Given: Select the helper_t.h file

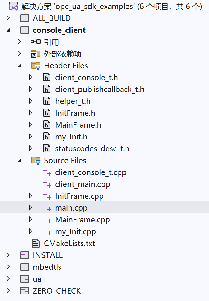Looking at the screenshot, I should pyautogui.click(x=73, y=101).
